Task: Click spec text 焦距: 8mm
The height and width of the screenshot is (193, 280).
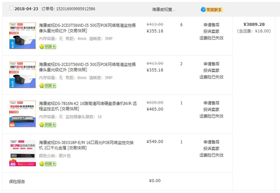Action: (76, 78)
